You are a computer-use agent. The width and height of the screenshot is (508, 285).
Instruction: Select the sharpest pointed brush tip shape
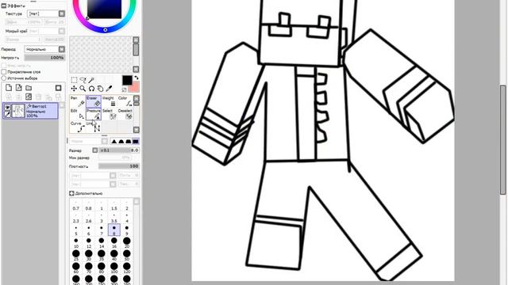point(114,141)
